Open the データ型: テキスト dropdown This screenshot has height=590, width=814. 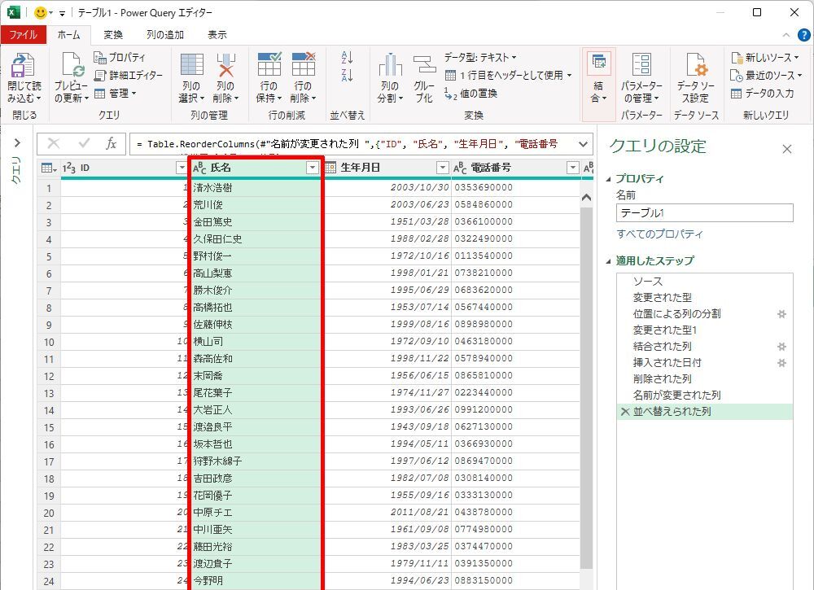pyautogui.click(x=480, y=58)
